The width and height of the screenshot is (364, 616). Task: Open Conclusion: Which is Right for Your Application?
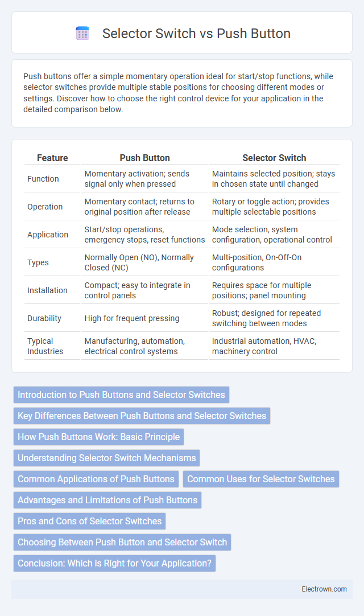(x=115, y=564)
